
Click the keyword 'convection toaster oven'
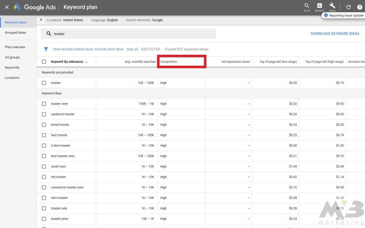tap(67, 187)
